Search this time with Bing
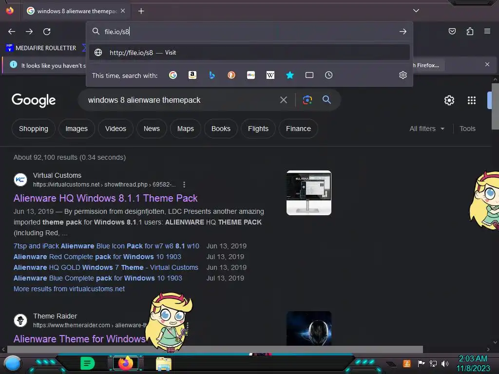This screenshot has width=499, height=374. pos(212,75)
